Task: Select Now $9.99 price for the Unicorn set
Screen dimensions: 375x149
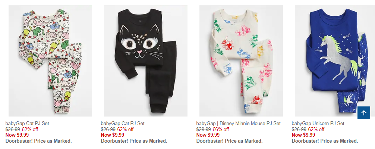Action: [303, 135]
